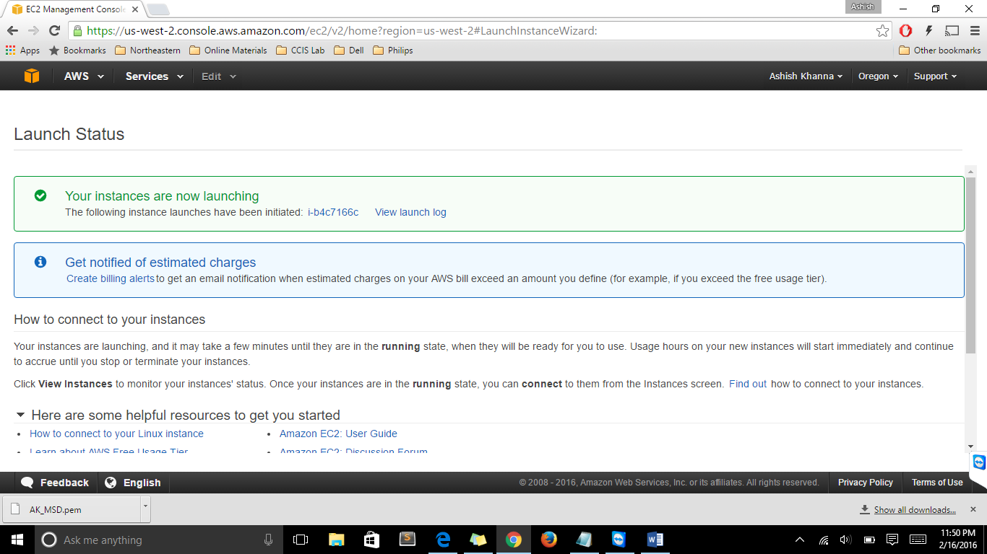Open Firefox from the taskbar
Image resolution: width=987 pixels, height=554 pixels.
pos(549,540)
